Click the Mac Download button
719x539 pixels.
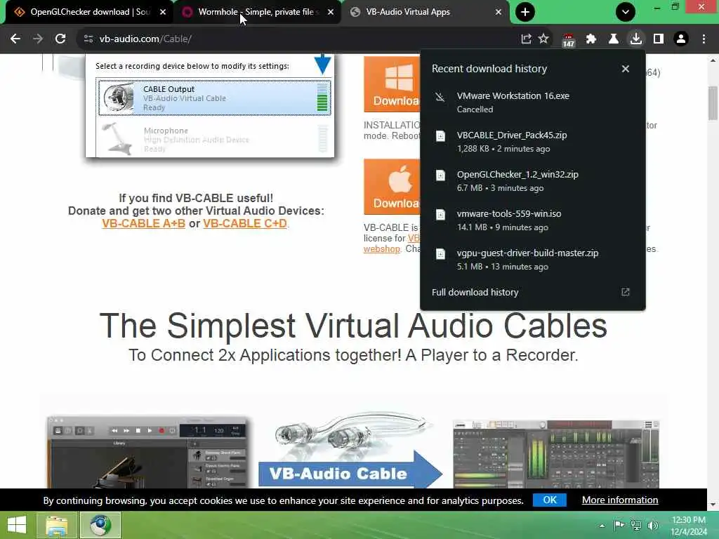(392, 187)
